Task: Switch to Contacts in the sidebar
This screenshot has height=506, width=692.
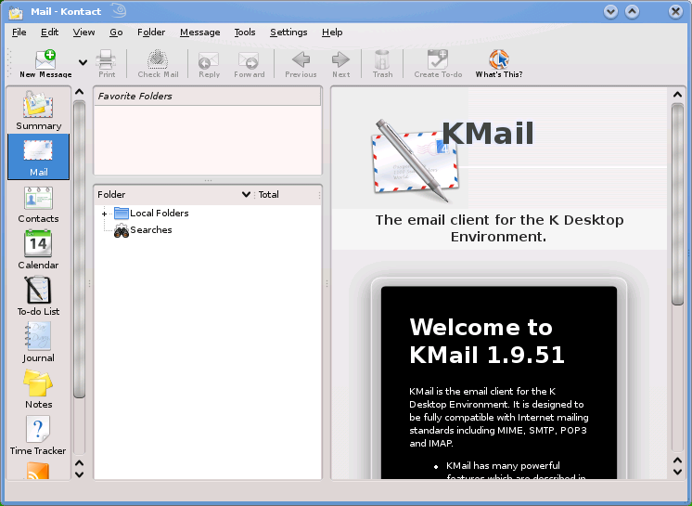Action: (38, 203)
